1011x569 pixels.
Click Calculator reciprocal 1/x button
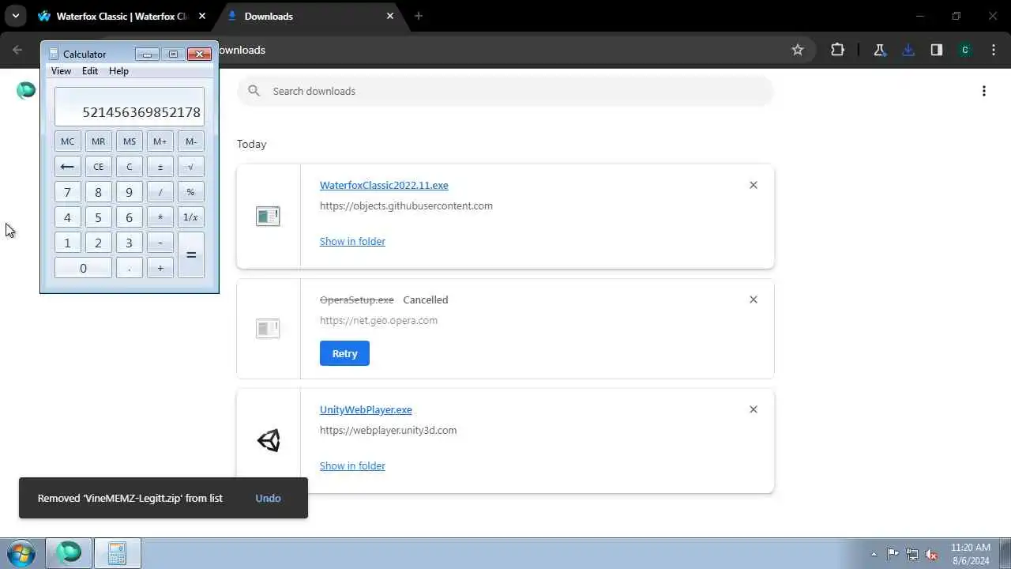click(190, 217)
